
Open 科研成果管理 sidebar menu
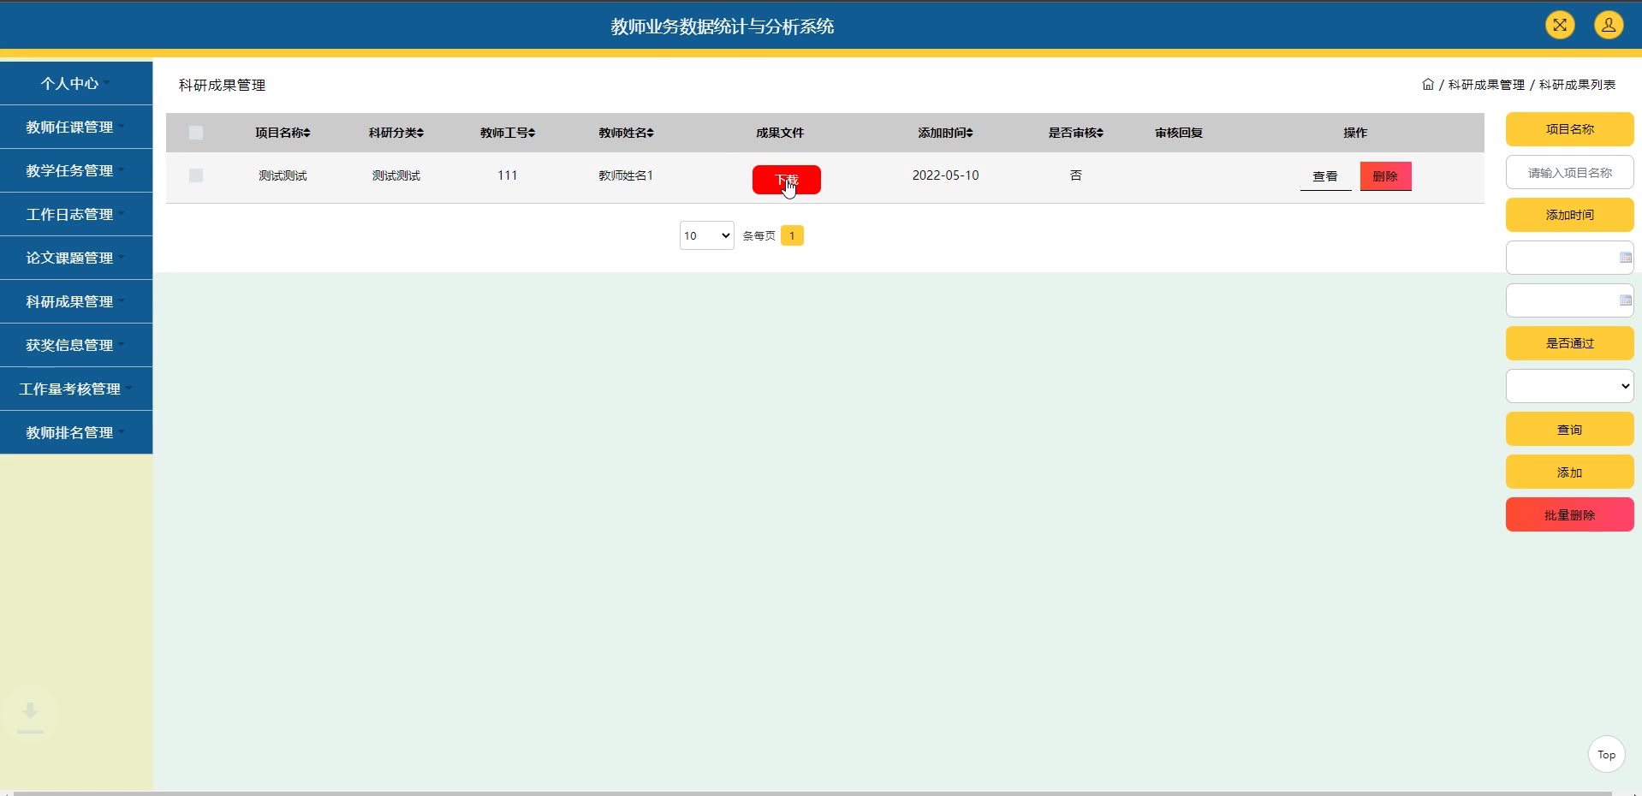pyautogui.click(x=76, y=301)
